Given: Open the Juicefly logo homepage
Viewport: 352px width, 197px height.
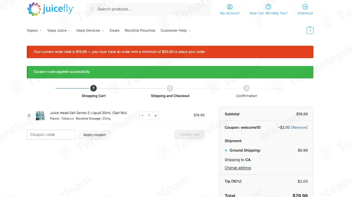Looking at the screenshot, I should point(51,9).
